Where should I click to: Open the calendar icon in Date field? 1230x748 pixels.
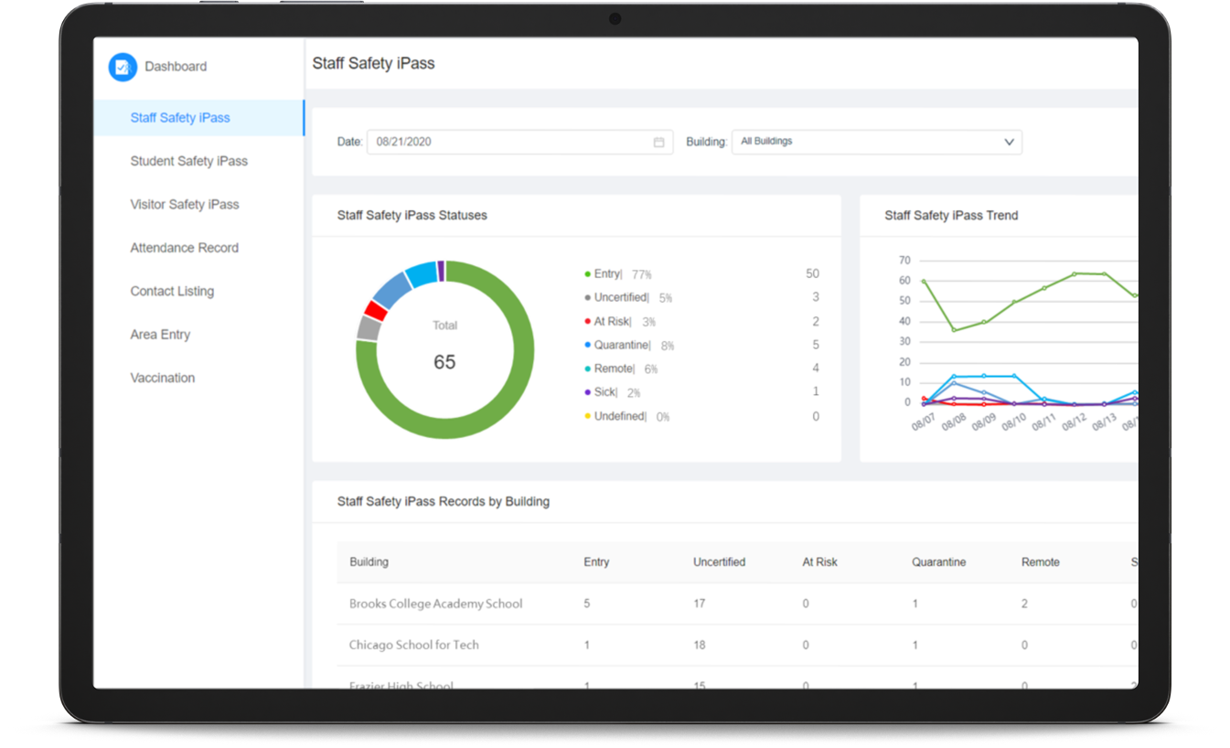coord(658,143)
